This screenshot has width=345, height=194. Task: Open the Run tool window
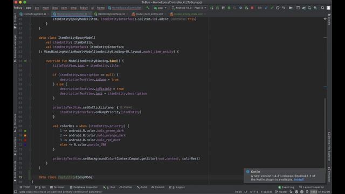pos(109,187)
